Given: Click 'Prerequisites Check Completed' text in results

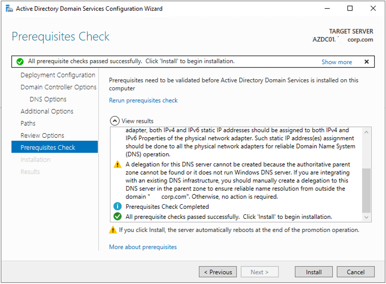Looking at the screenshot, I should (167, 207).
